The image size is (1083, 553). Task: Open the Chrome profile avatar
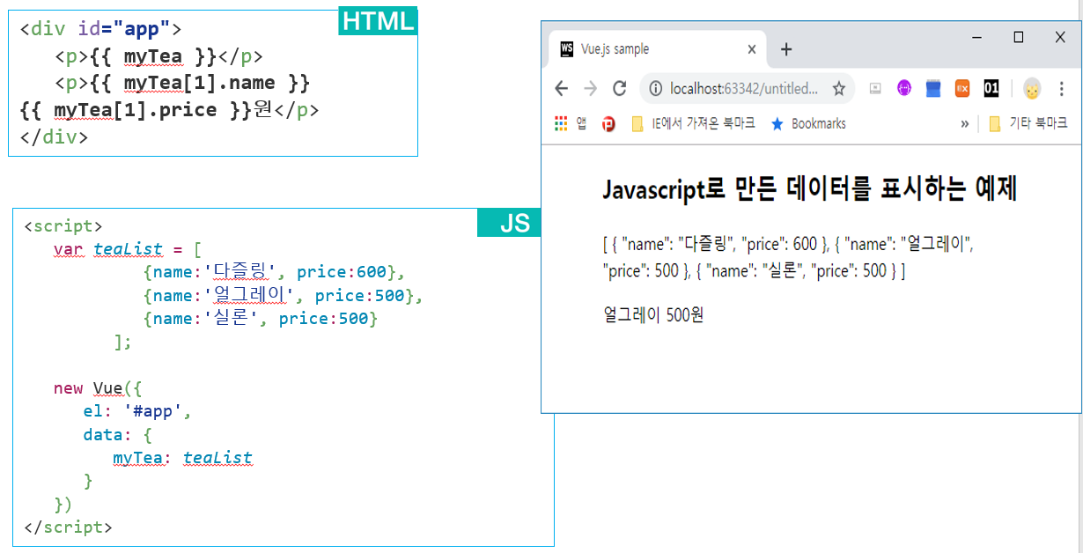(x=1032, y=88)
